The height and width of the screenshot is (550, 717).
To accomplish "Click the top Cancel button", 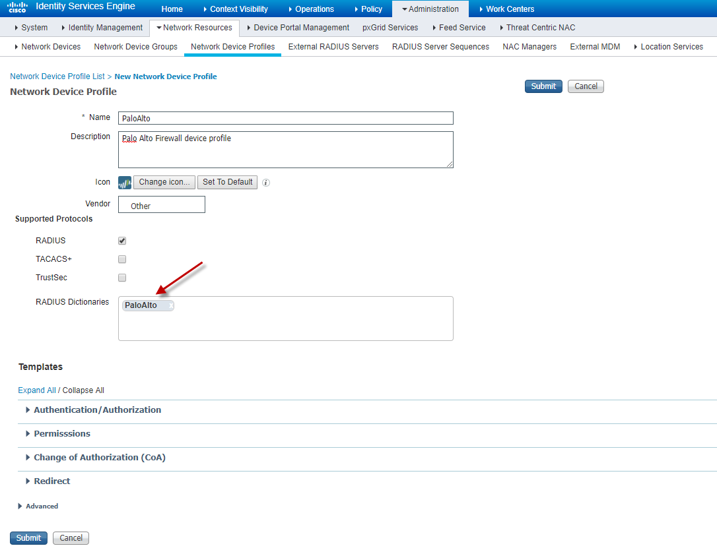I will pyautogui.click(x=586, y=86).
